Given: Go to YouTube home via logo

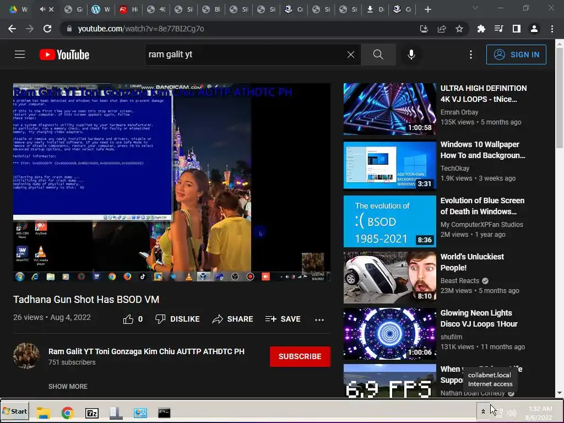Looking at the screenshot, I should [x=64, y=55].
